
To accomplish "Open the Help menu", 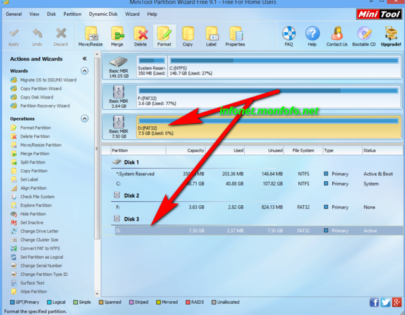I will pos(152,14).
